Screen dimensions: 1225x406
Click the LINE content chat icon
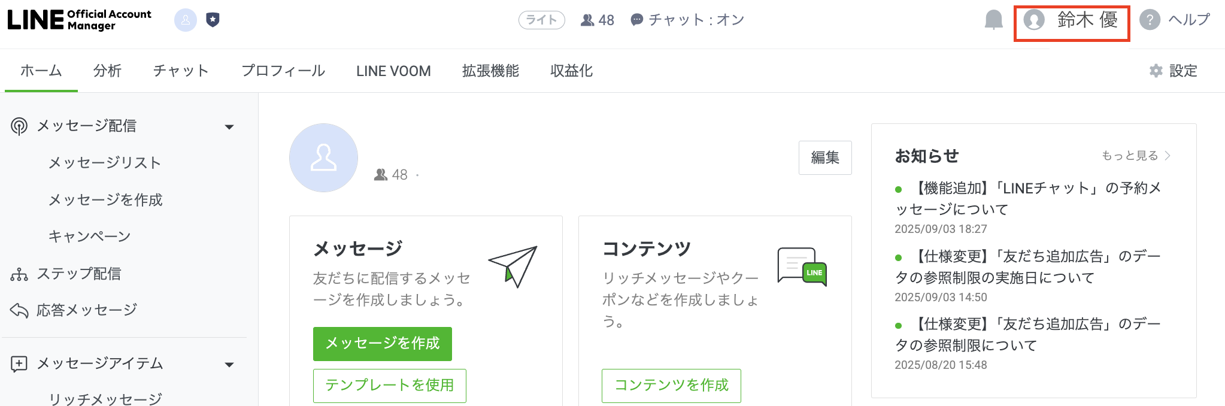tap(802, 266)
